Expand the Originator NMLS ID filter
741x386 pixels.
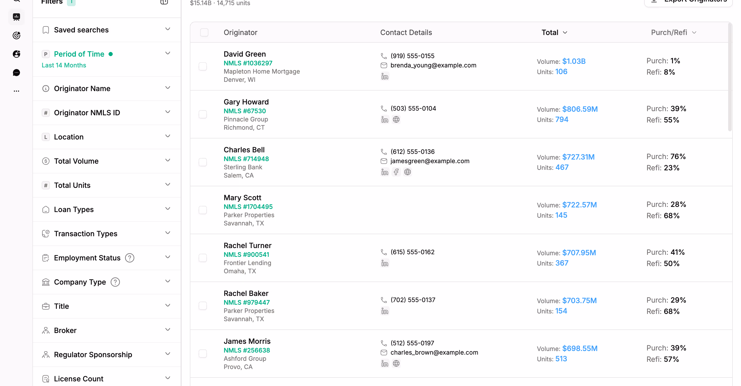pos(107,113)
